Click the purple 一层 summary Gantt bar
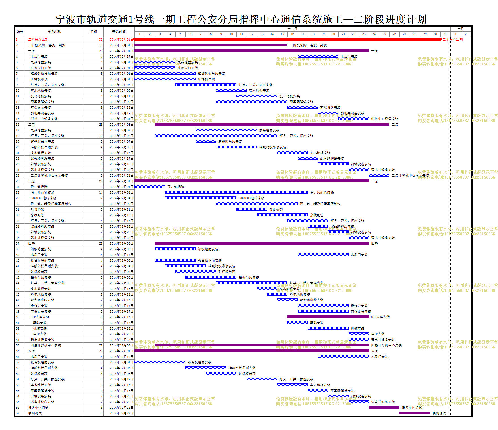This screenshot has height=430, width=498. point(252,51)
